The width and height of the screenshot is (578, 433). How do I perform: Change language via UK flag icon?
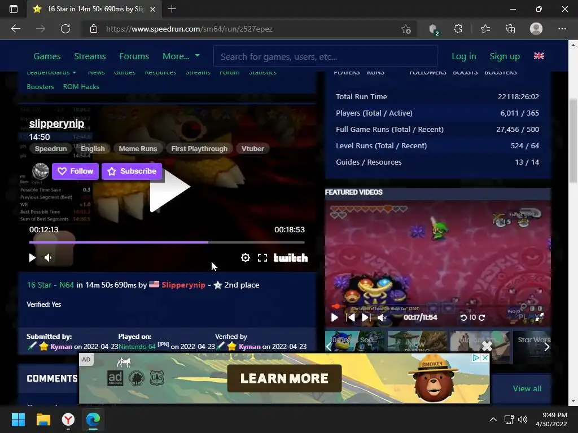click(x=539, y=56)
